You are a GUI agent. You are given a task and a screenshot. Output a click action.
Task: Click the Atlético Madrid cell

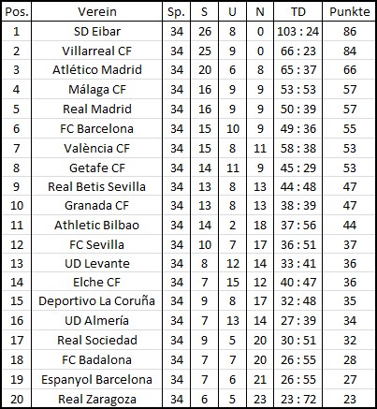click(97, 70)
